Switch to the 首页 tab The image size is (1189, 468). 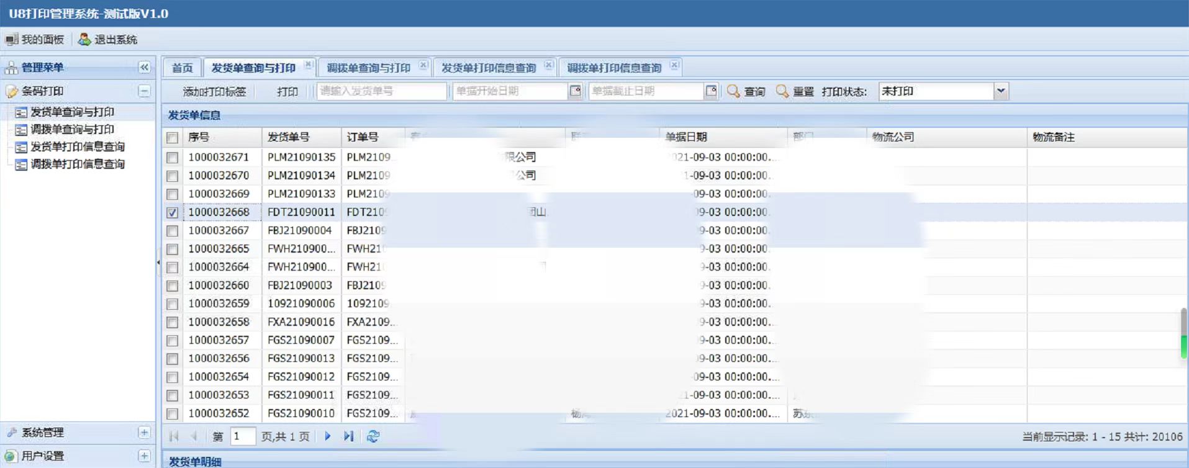183,68
